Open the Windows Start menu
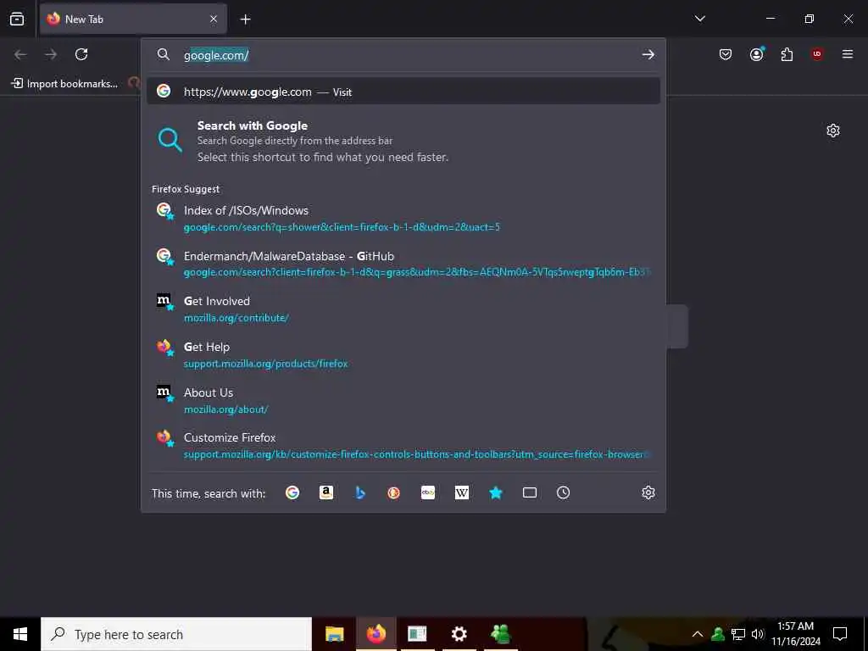 tap(20, 634)
